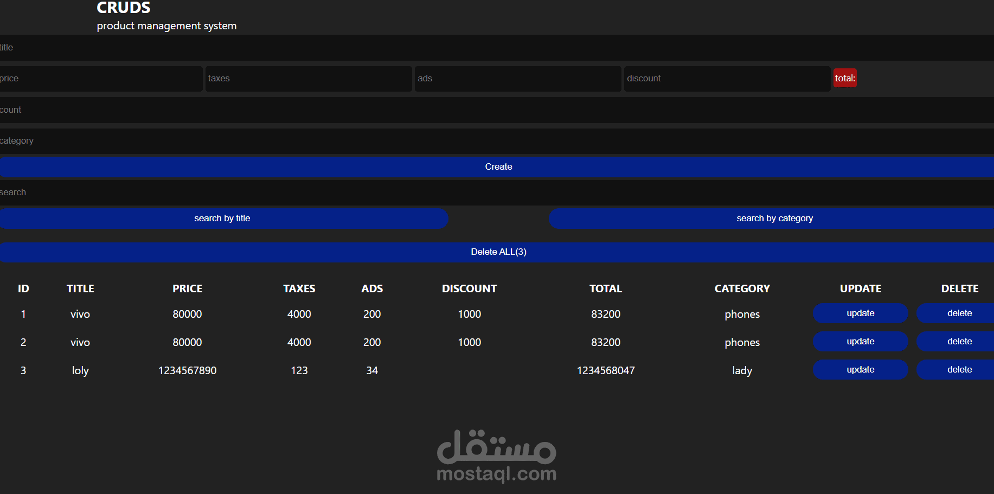Update product row with ID 2
This screenshot has height=494, width=994.
(861, 342)
